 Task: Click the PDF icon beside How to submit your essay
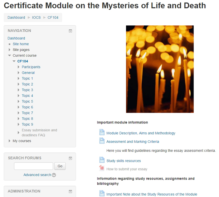(102, 168)
